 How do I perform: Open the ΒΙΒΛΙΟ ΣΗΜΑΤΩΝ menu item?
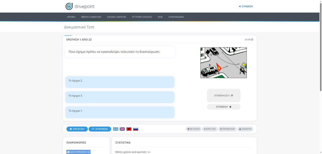coord(91,17)
